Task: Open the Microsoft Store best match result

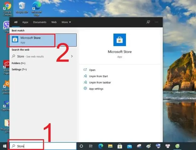Action: 43,40
